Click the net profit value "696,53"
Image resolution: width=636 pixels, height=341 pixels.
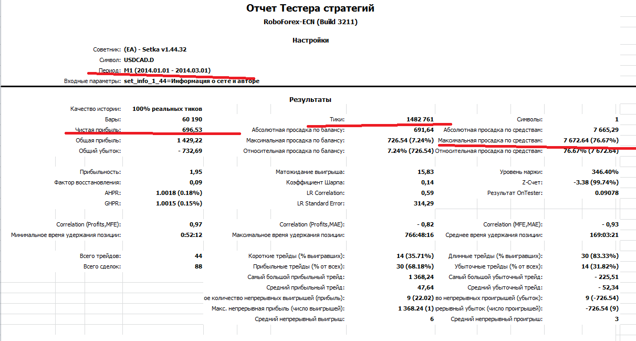point(192,130)
